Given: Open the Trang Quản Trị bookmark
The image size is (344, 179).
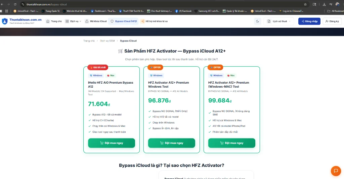Looking at the screenshot, I should point(51,11).
